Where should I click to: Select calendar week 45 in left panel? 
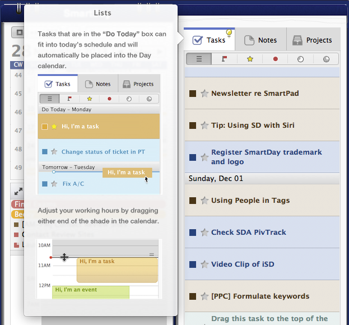[18, 94]
